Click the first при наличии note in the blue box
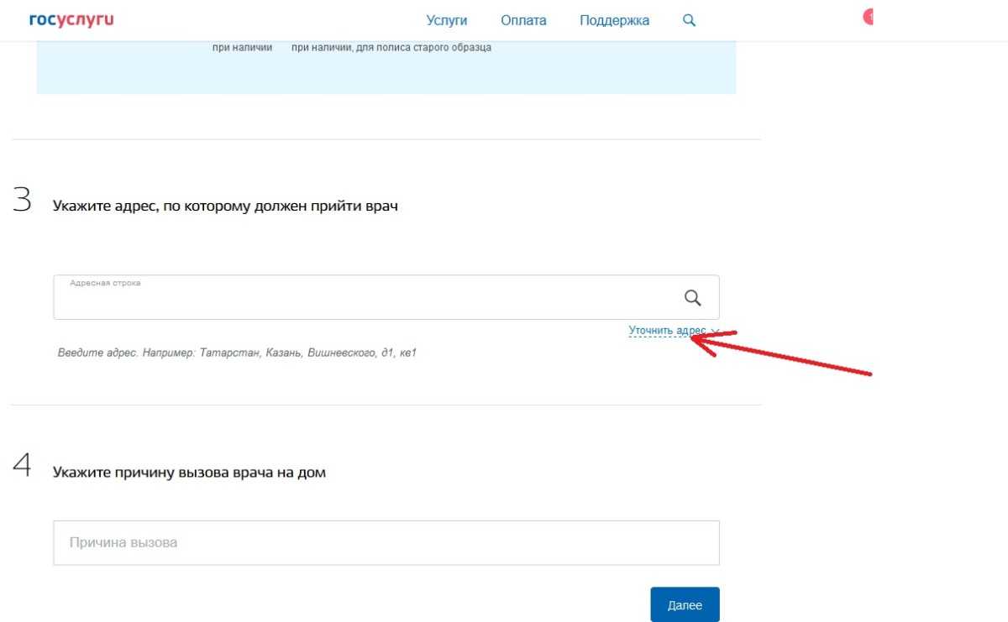1008x622 pixels. coord(242,48)
